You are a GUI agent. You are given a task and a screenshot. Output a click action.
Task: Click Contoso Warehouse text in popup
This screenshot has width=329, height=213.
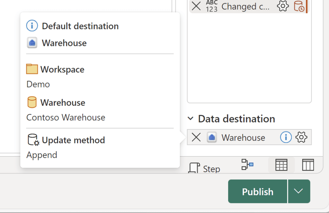pos(66,118)
